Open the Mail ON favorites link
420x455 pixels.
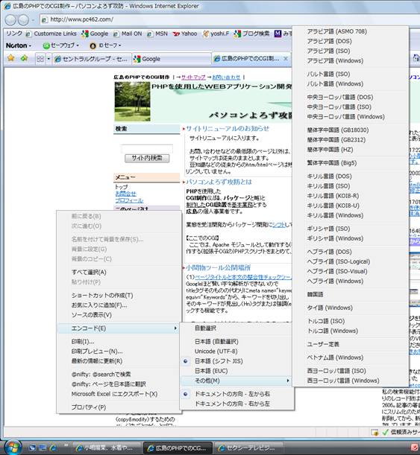128,34
